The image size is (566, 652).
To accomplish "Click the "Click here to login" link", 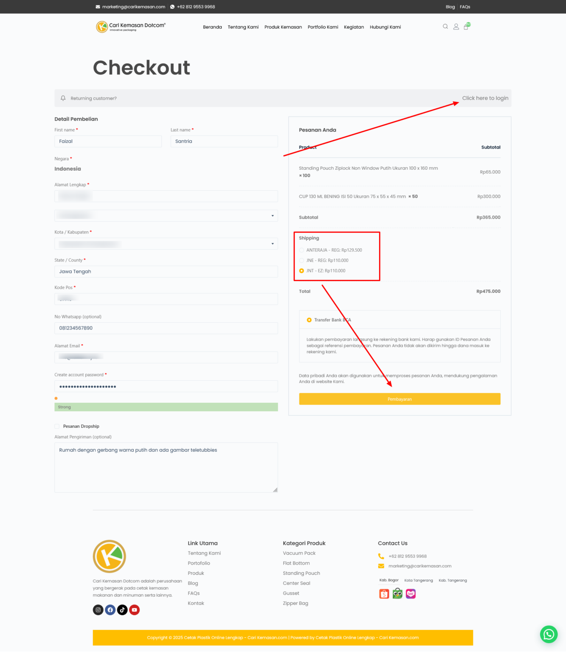I will pos(485,98).
